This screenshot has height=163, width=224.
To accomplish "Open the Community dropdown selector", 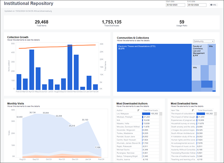I will click(204, 41).
